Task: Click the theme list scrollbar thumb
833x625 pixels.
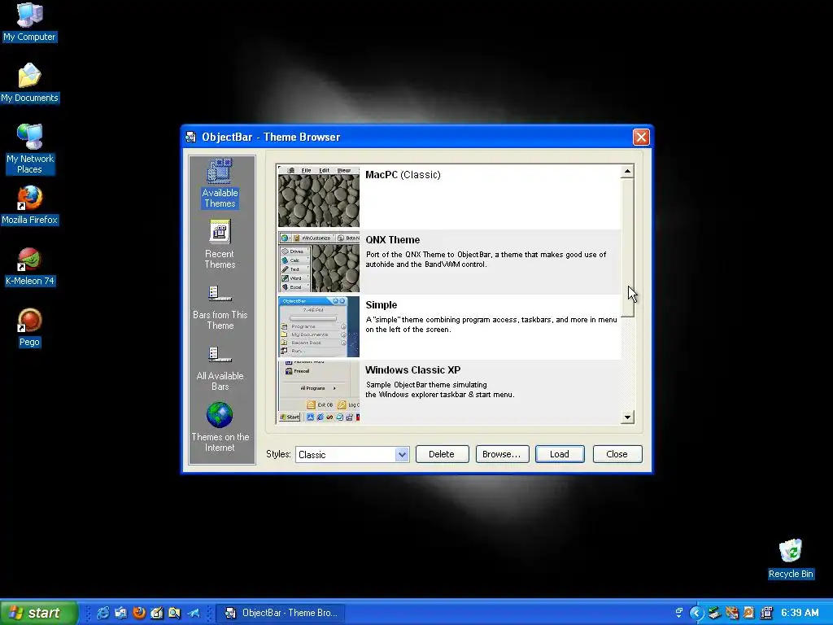Action: pyautogui.click(x=627, y=247)
